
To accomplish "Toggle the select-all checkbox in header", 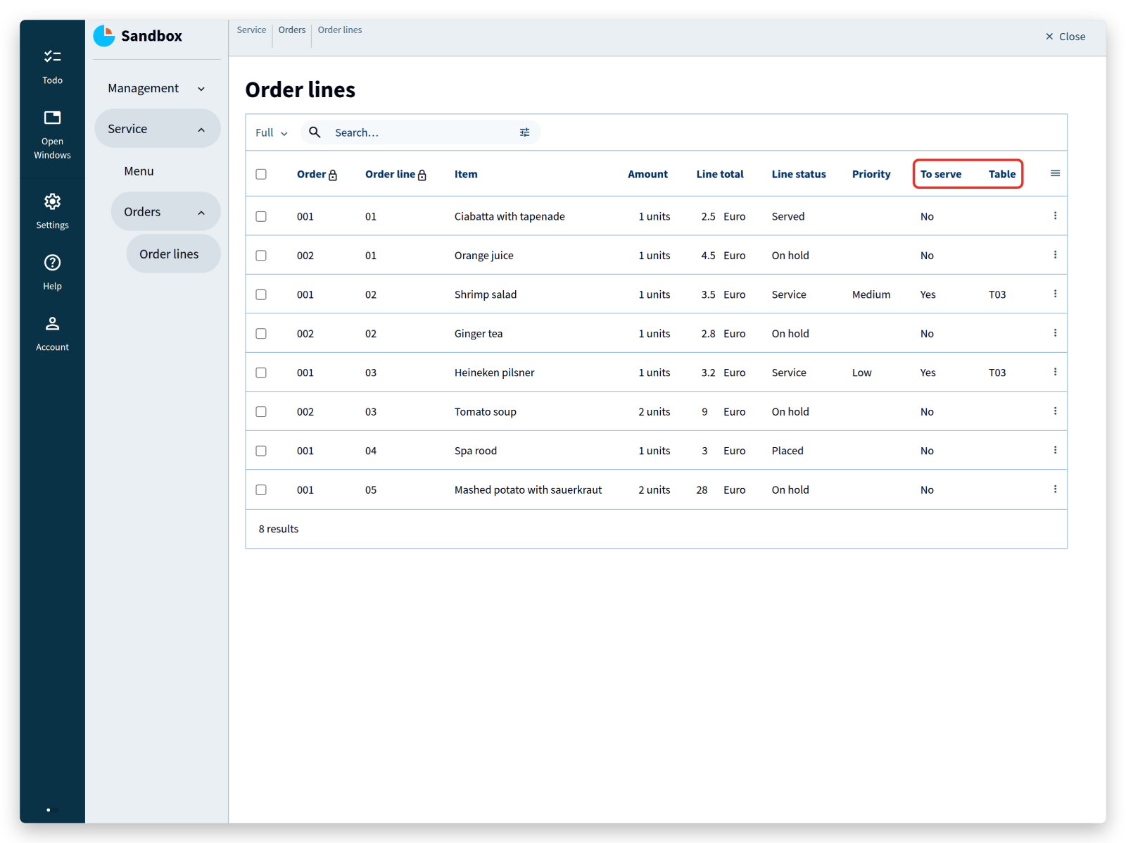I will [261, 174].
